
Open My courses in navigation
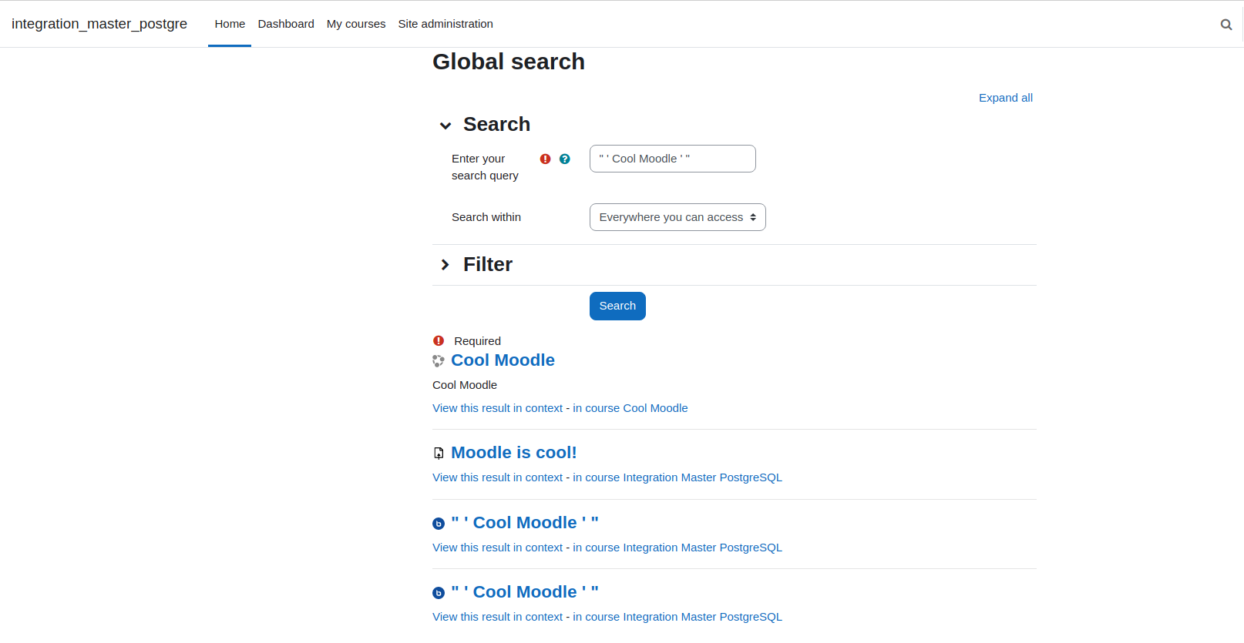pos(356,24)
